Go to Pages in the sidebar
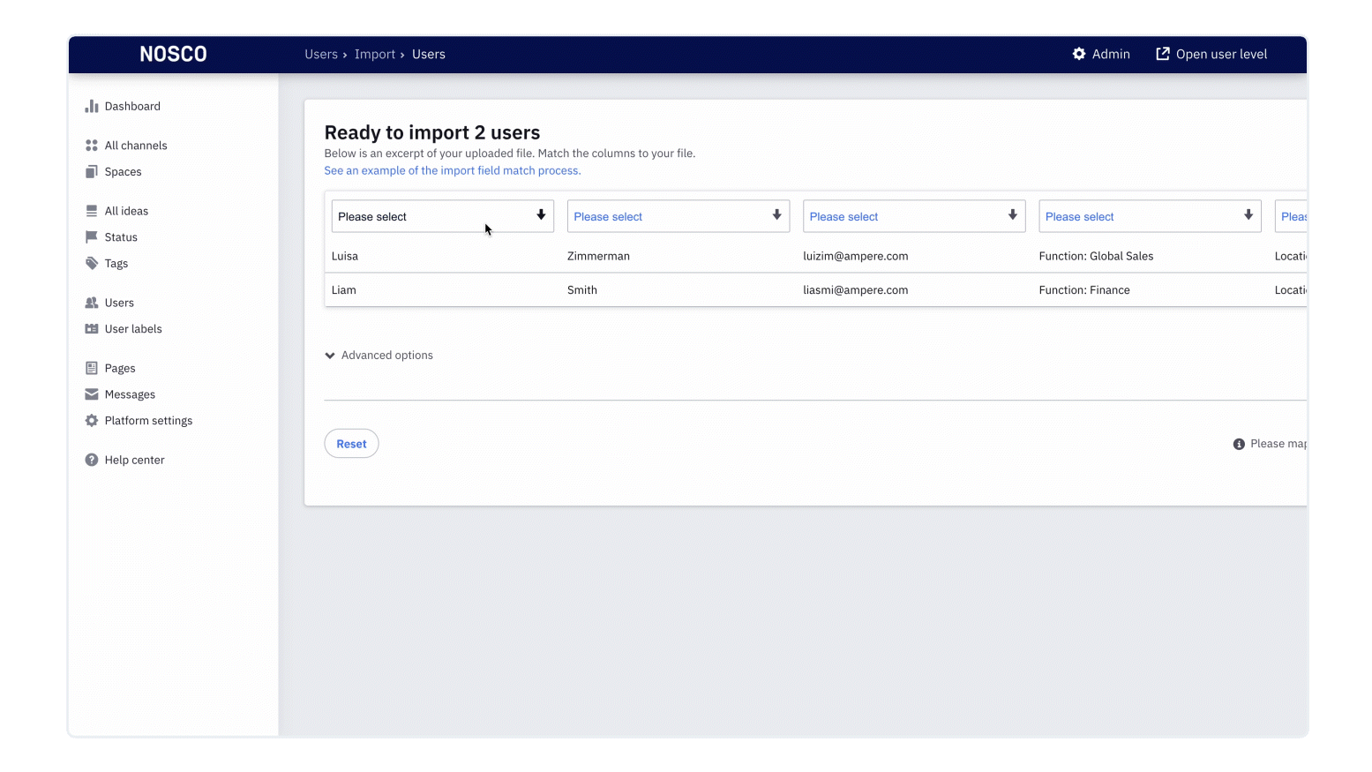 [120, 369]
